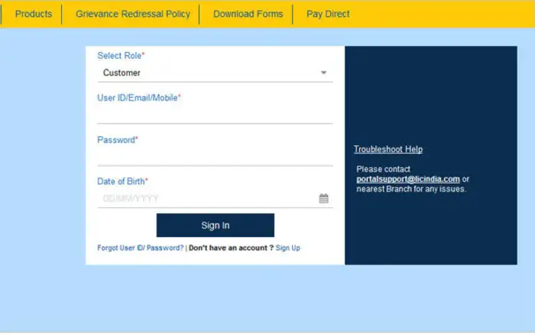Select Pay Direct in the top bar
535x334 pixels.
328,14
